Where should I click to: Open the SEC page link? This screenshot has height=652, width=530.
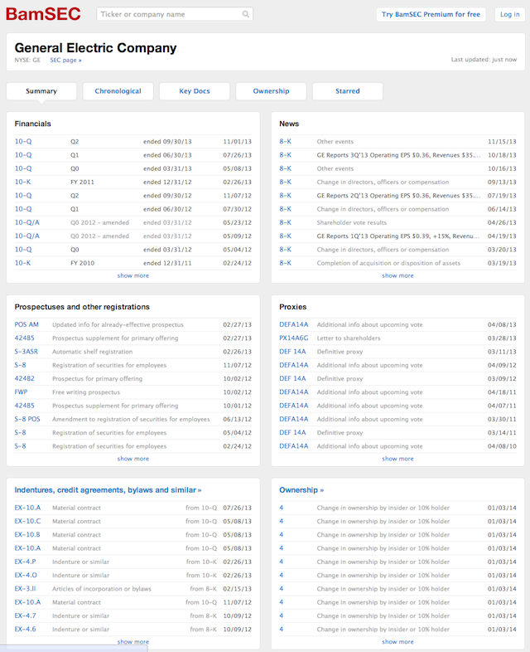click(65, 60)
